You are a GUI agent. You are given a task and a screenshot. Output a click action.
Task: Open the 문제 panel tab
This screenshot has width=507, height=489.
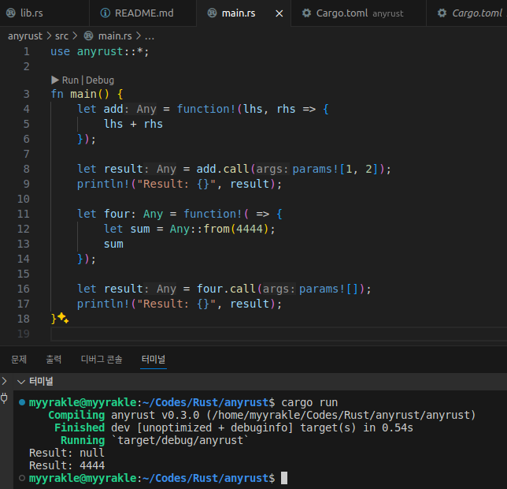[19, 360]
